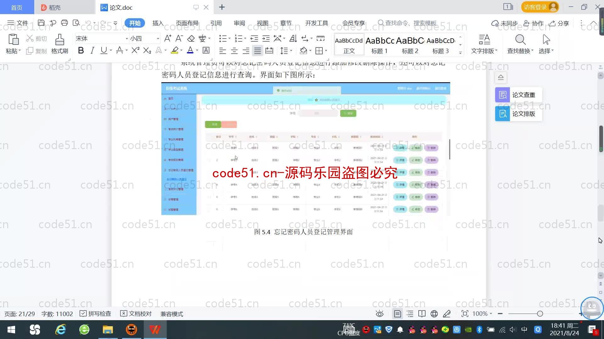Apply the 标题 1 heading style

click(x=380, y=45)
